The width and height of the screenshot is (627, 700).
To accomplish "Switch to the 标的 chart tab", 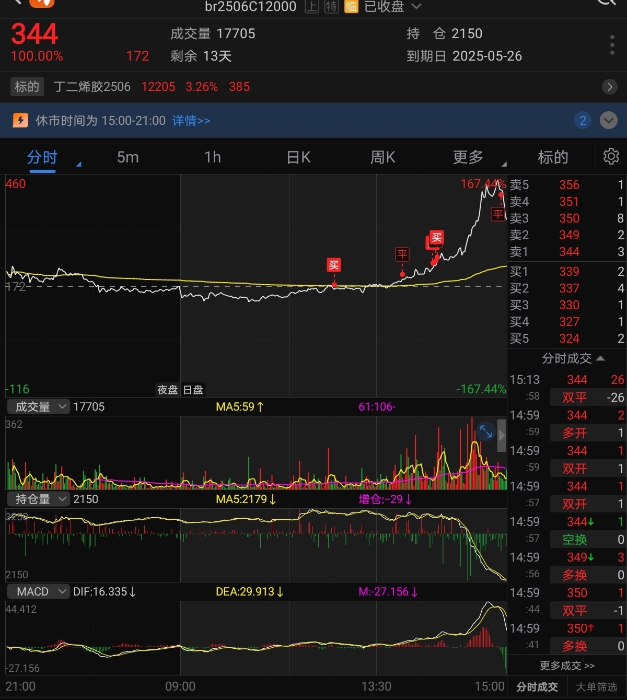I will 553,157.
